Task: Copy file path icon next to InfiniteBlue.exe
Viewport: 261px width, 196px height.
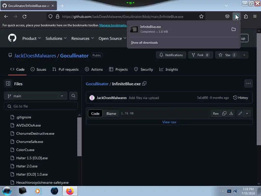Action: [144, 83]
